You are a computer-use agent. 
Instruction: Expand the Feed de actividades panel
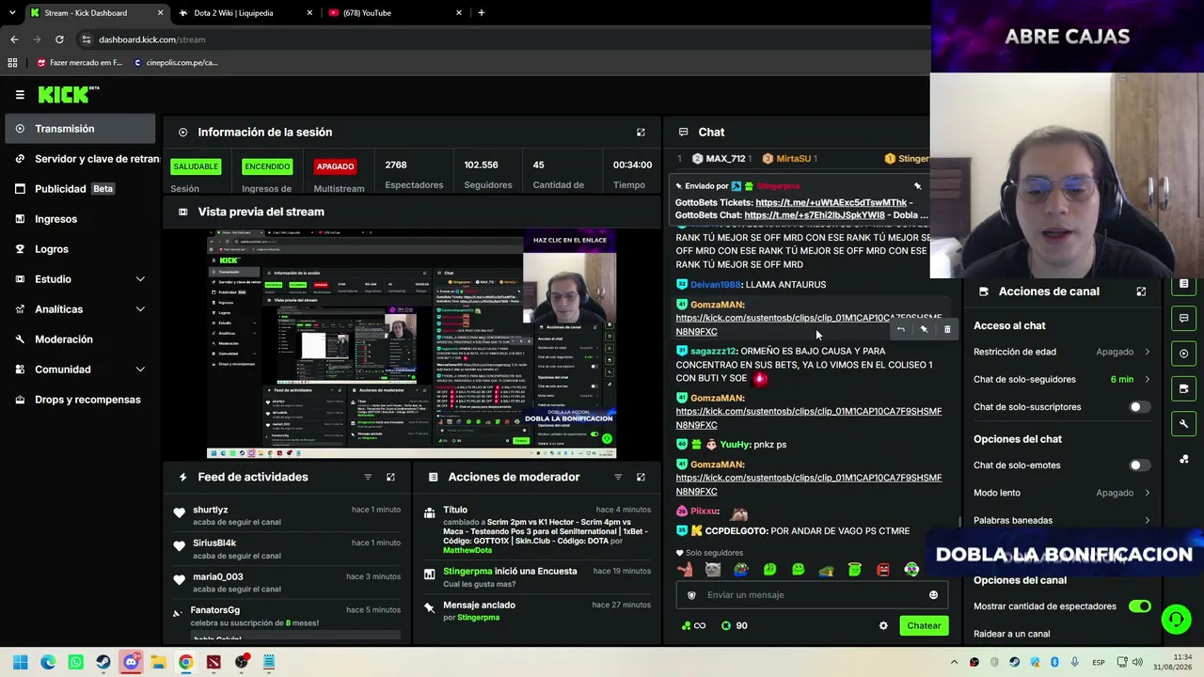[390, 477]
